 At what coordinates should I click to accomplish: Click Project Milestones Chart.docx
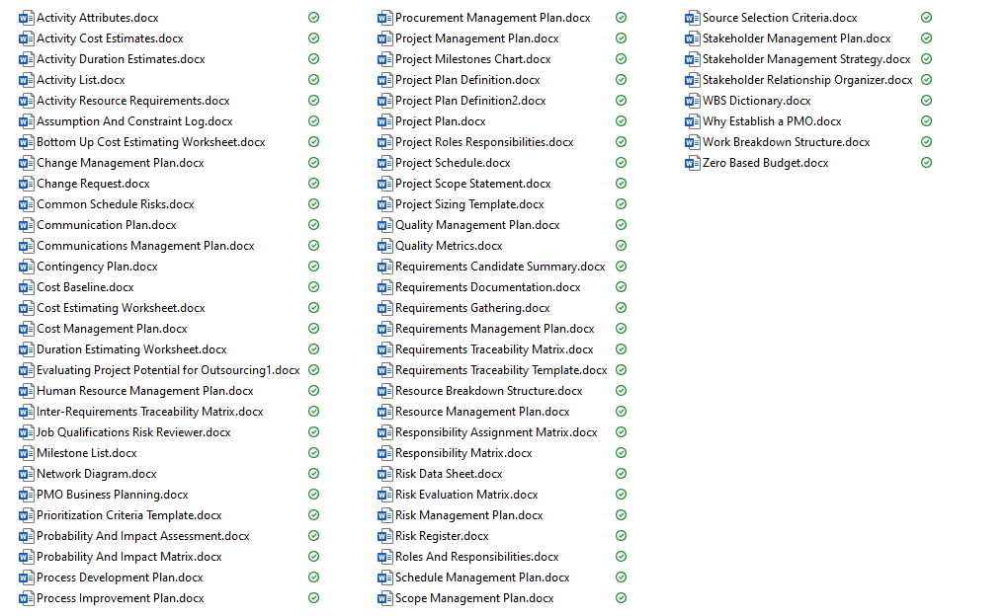click(x=473, y=59)
